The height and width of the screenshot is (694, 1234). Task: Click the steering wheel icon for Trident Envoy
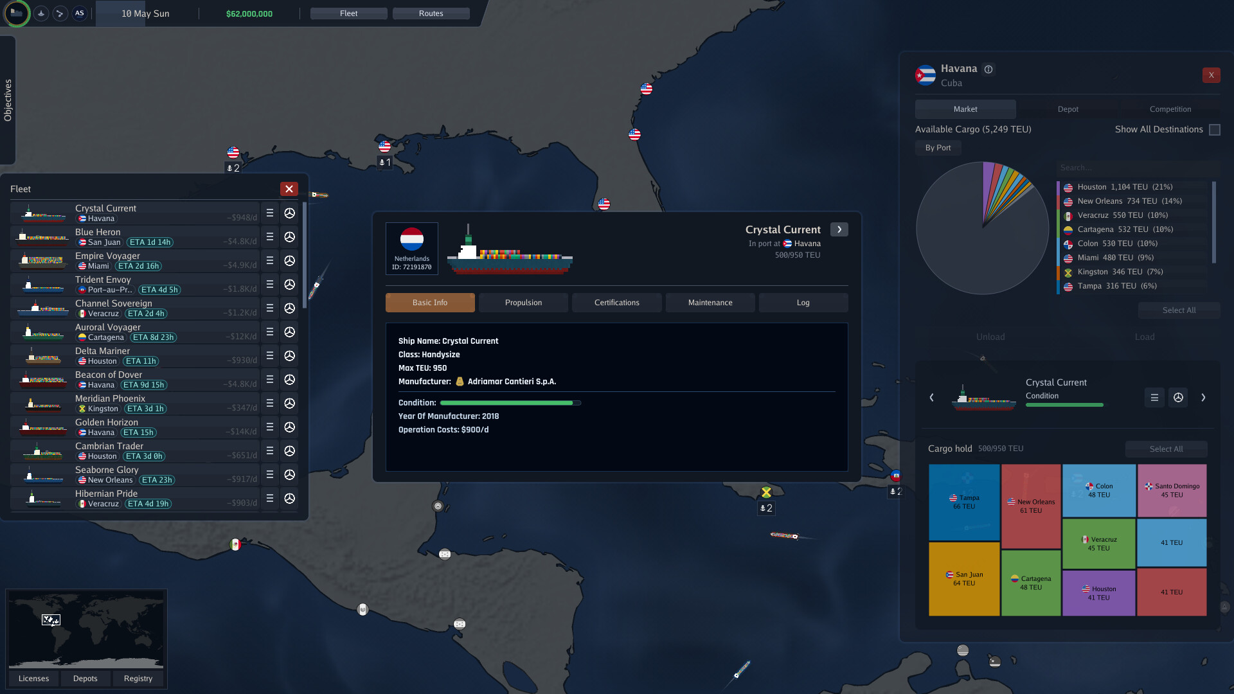(290, 285)
